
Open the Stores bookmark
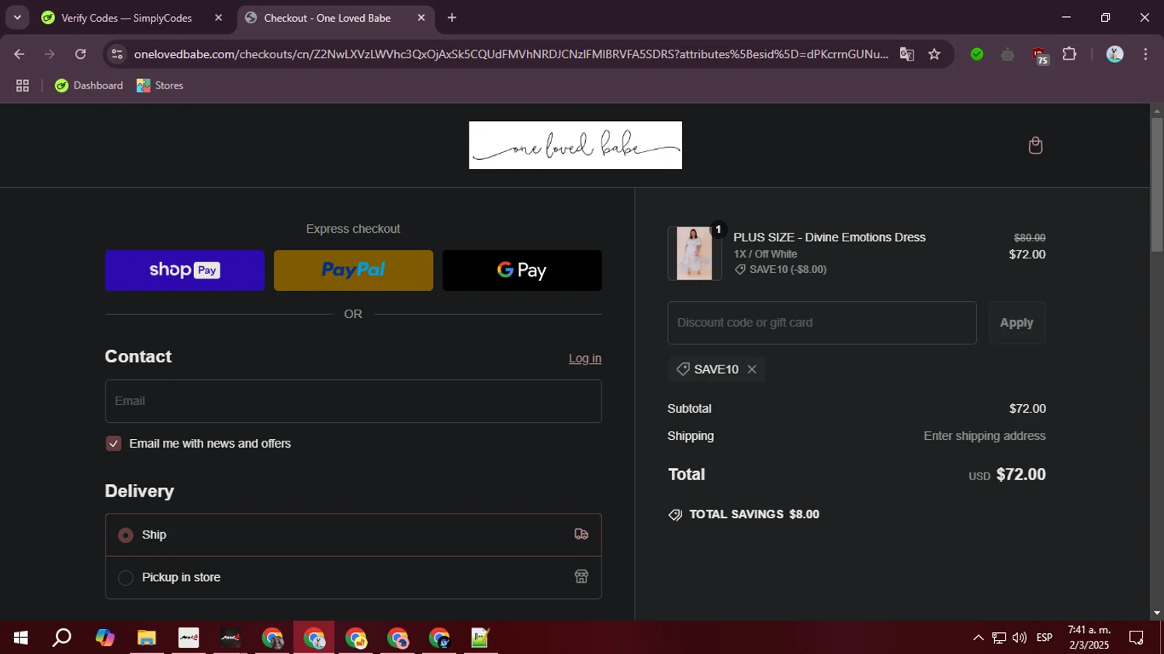(160, 85)
